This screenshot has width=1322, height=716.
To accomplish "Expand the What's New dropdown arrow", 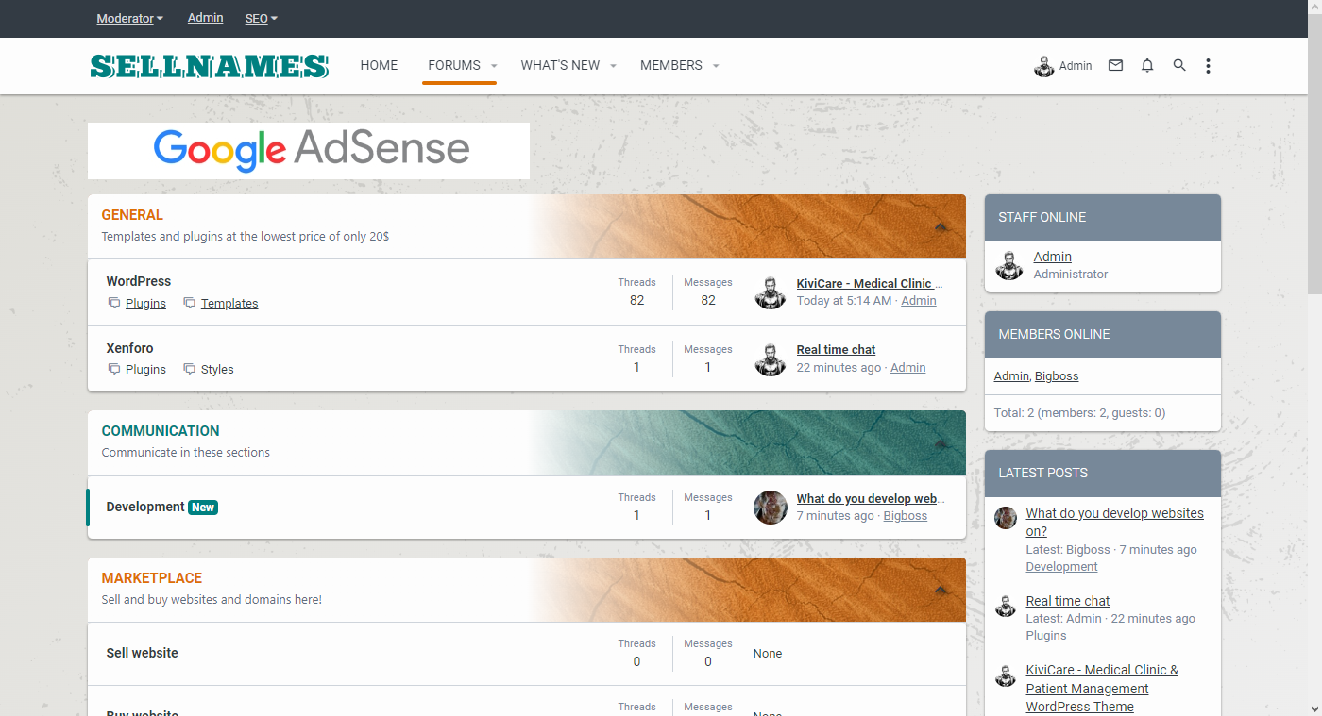I will point(613,66).
